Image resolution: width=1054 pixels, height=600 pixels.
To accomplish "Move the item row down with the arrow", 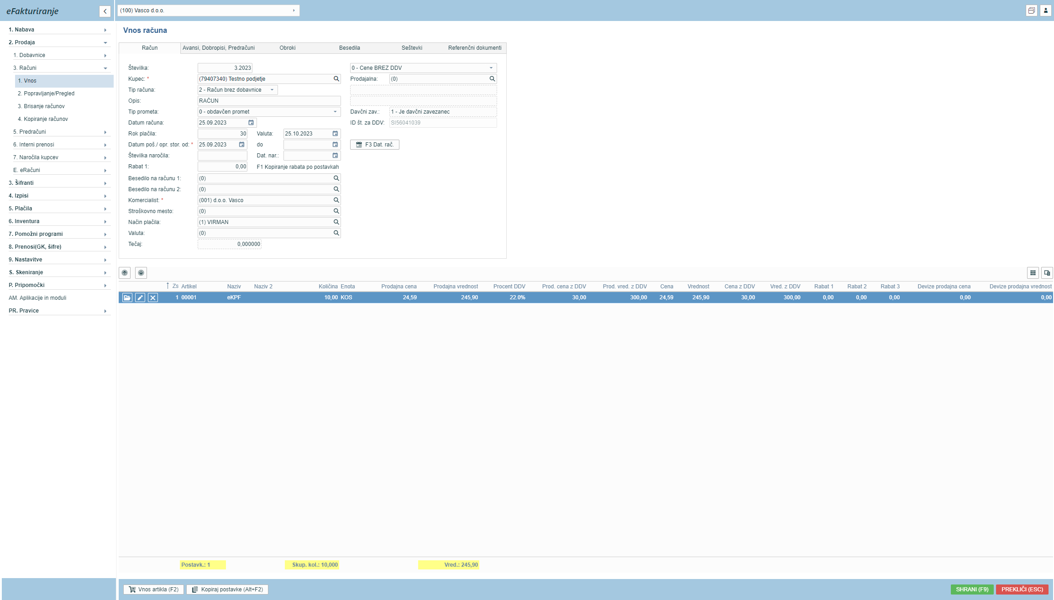I will [x=141, y=273].
